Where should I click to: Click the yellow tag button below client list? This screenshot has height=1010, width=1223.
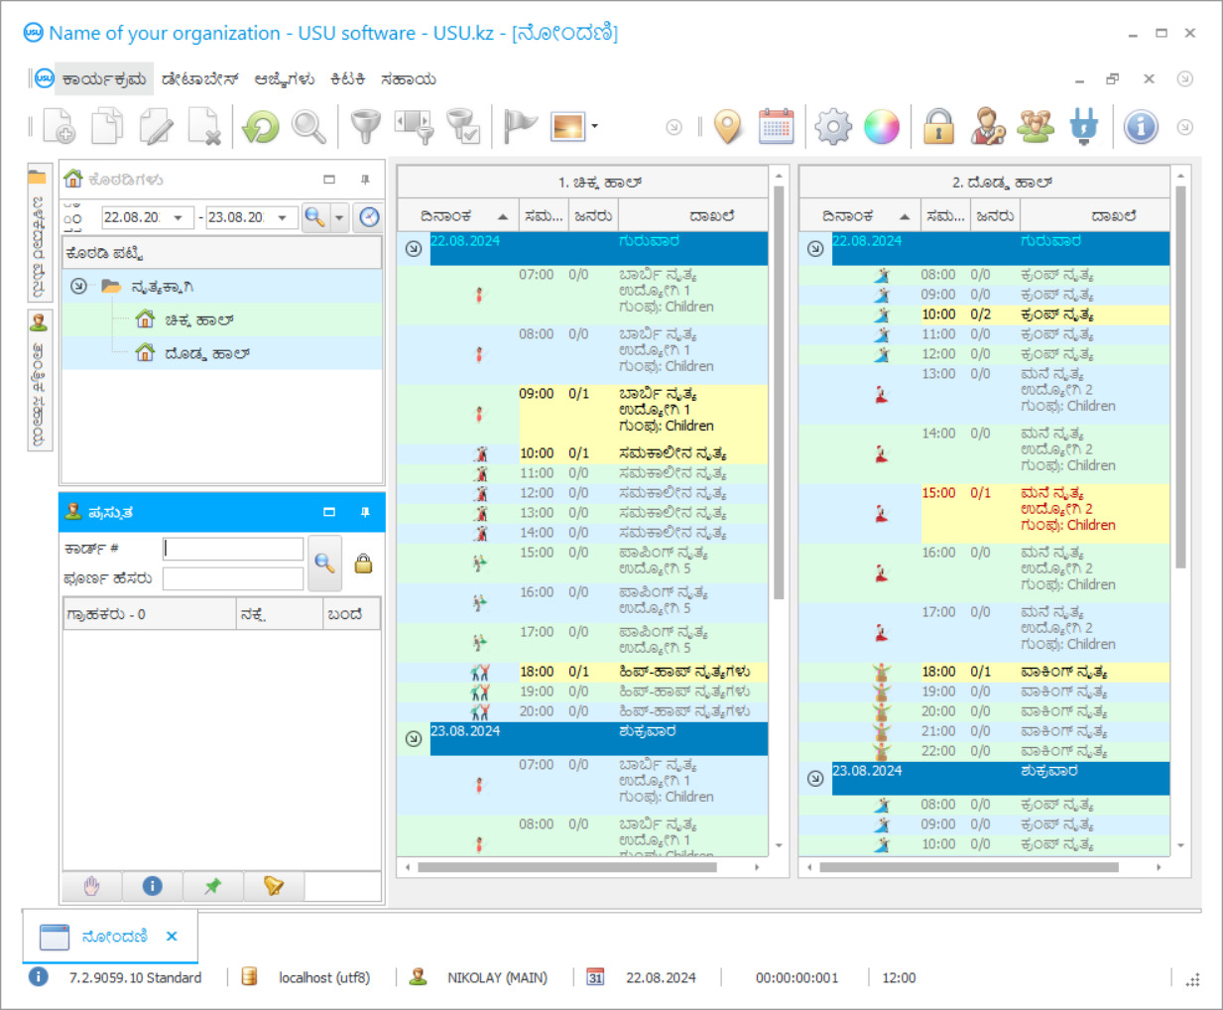point(274,886)
